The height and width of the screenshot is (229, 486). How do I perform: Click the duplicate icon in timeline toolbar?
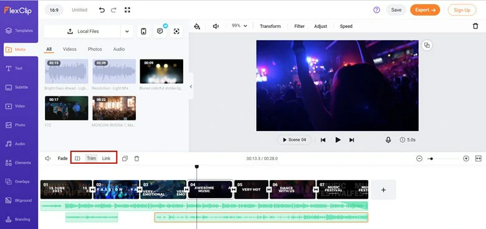tap(125, 158)
